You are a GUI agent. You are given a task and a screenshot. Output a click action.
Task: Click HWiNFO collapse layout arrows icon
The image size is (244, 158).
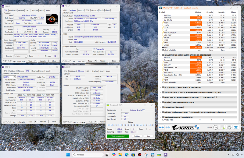tap(167, 127)
